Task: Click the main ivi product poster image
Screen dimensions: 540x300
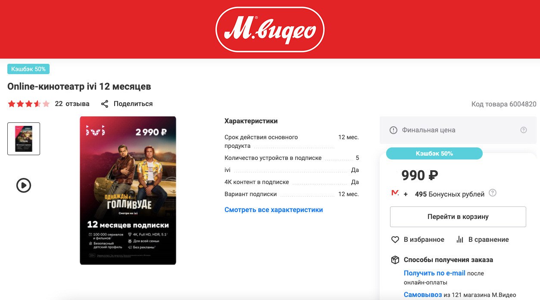Action: pyautogui.click(x=128, y=191)
